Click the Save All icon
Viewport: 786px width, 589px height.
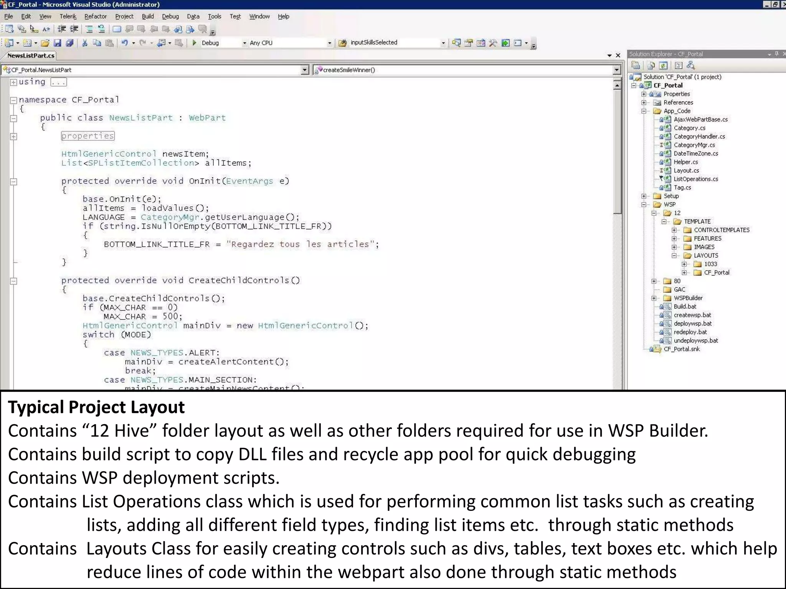click(69, 43)
